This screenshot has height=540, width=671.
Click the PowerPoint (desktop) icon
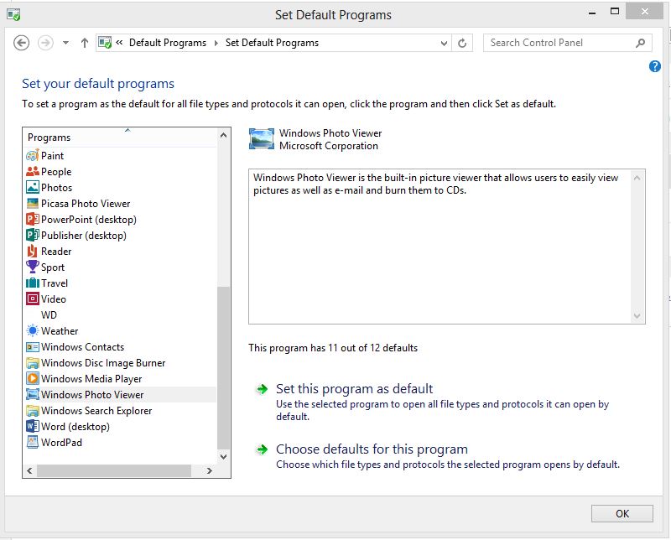(33, 219)
